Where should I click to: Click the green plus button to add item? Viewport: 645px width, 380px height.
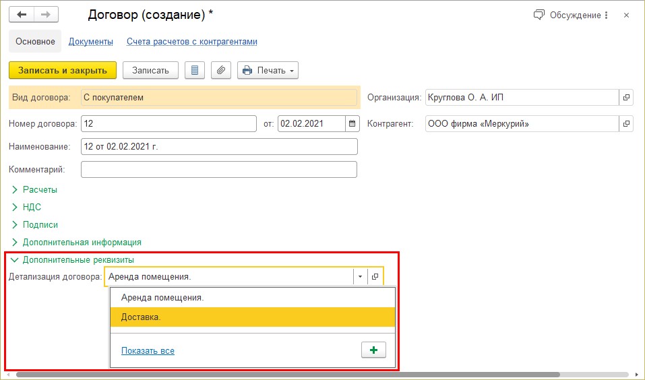click(x=373, y=350)
